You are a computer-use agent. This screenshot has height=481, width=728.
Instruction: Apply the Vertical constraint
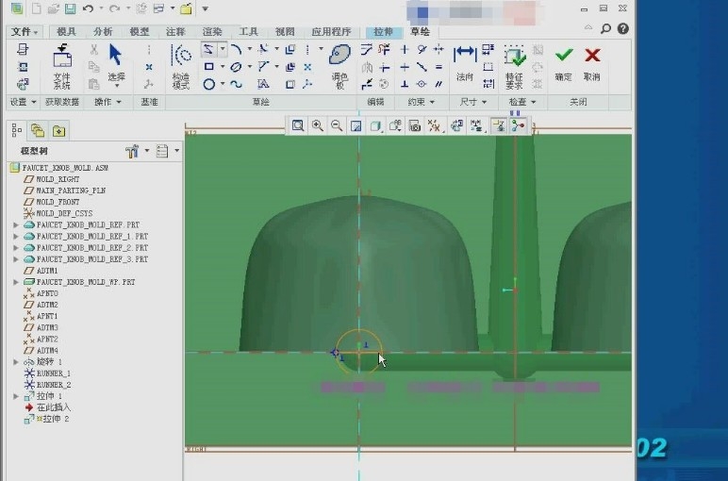tap(405, 49)
